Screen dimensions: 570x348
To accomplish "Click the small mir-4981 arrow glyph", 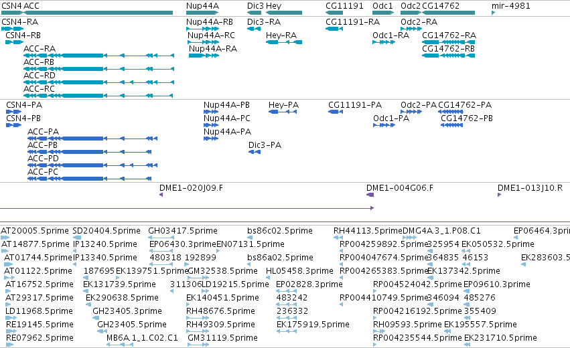I will point(493,13).
